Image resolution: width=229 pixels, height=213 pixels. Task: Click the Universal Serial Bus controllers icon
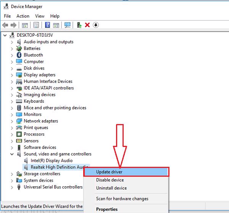pyautogui.click(x=19, y=187)
